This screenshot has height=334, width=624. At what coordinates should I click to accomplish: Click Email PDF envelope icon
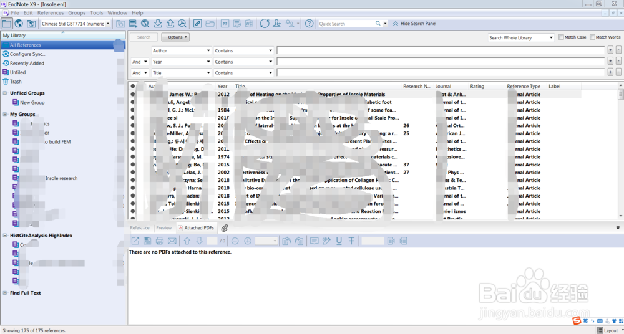pos(172,241)
